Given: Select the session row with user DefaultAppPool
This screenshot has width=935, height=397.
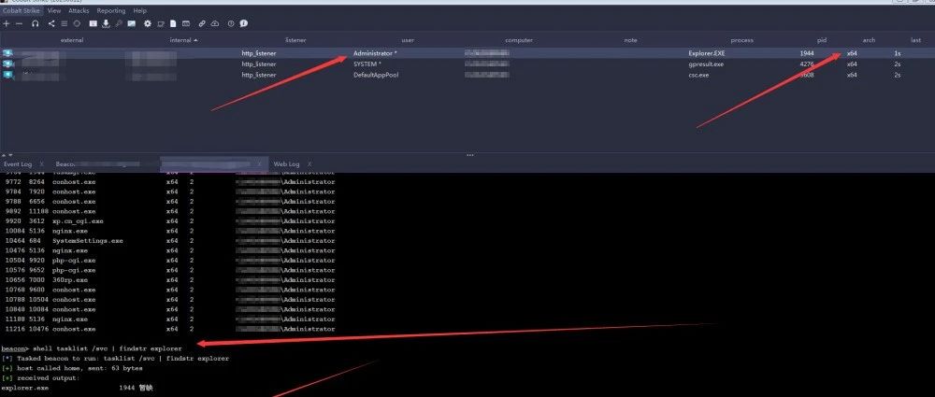Looking at the screenshot, I should point(467,75).
